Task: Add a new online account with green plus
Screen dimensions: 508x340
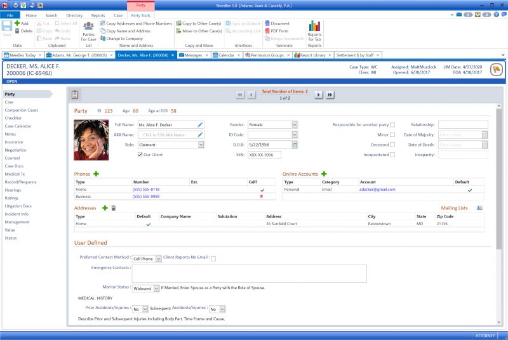Action: click(324, 174)
